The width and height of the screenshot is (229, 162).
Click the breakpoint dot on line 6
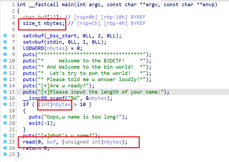click(x=5, y=36)
